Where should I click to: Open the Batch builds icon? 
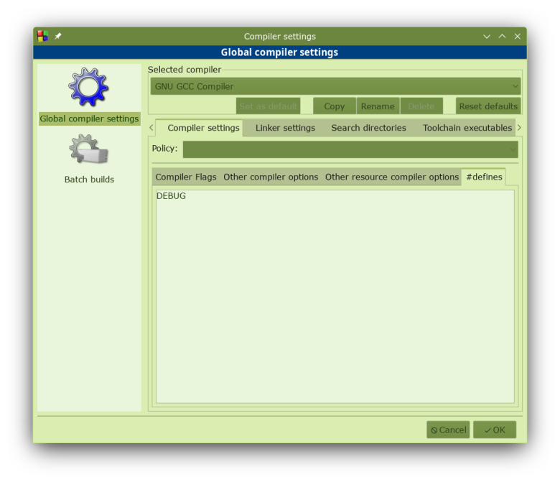pyautogui.click(x=88, y=149)
